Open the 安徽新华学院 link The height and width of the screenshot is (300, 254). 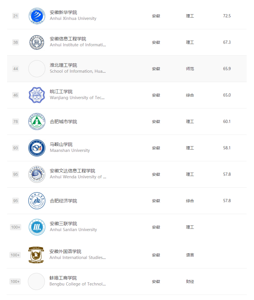pos(63,13)
